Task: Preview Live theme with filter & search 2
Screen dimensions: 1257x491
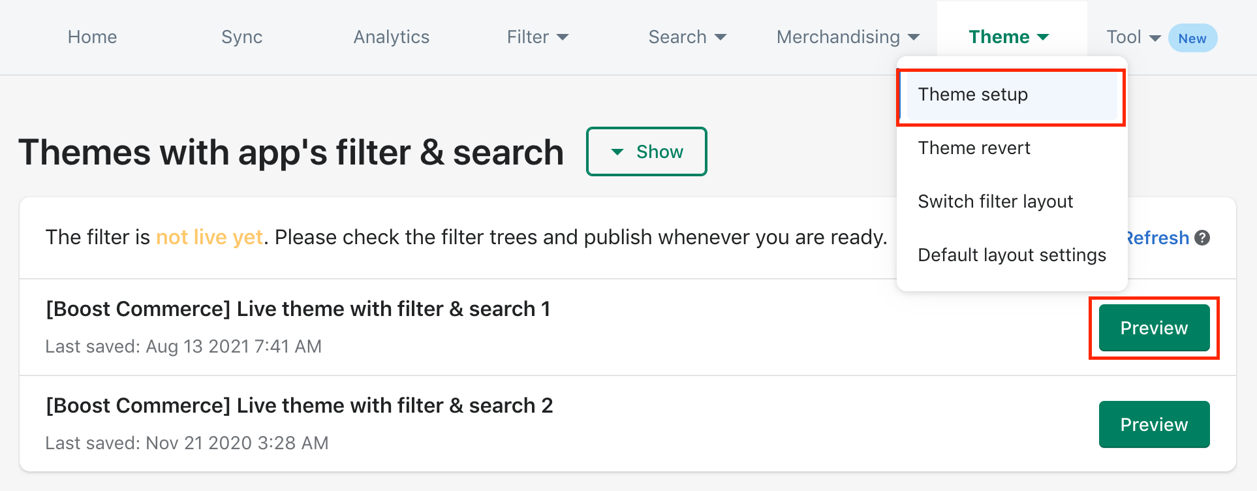Action: tap(1153, 424)
